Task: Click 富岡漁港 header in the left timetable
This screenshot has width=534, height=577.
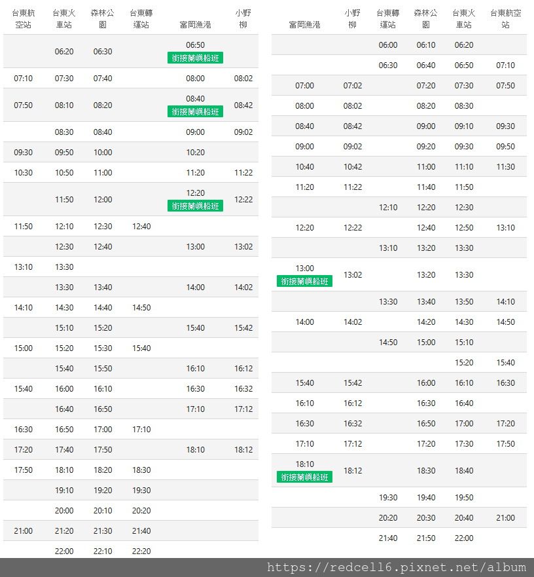Action: (195, 25)
